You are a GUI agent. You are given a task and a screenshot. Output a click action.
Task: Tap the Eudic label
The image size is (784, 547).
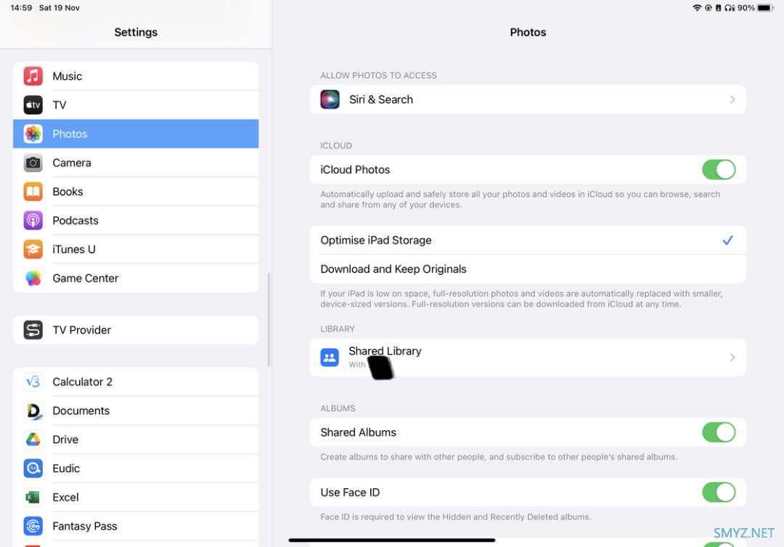[x=66, y=469]
